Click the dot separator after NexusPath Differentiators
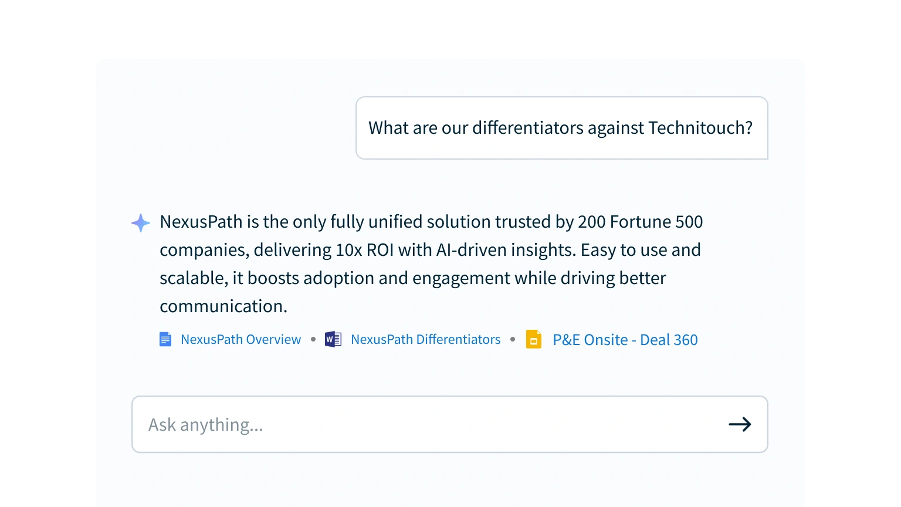The height and width of the screenshot is (507, 901). pyautogui.click(x=513, y=339)
